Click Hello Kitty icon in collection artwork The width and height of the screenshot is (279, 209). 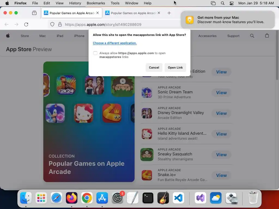[x=84, y=113]
